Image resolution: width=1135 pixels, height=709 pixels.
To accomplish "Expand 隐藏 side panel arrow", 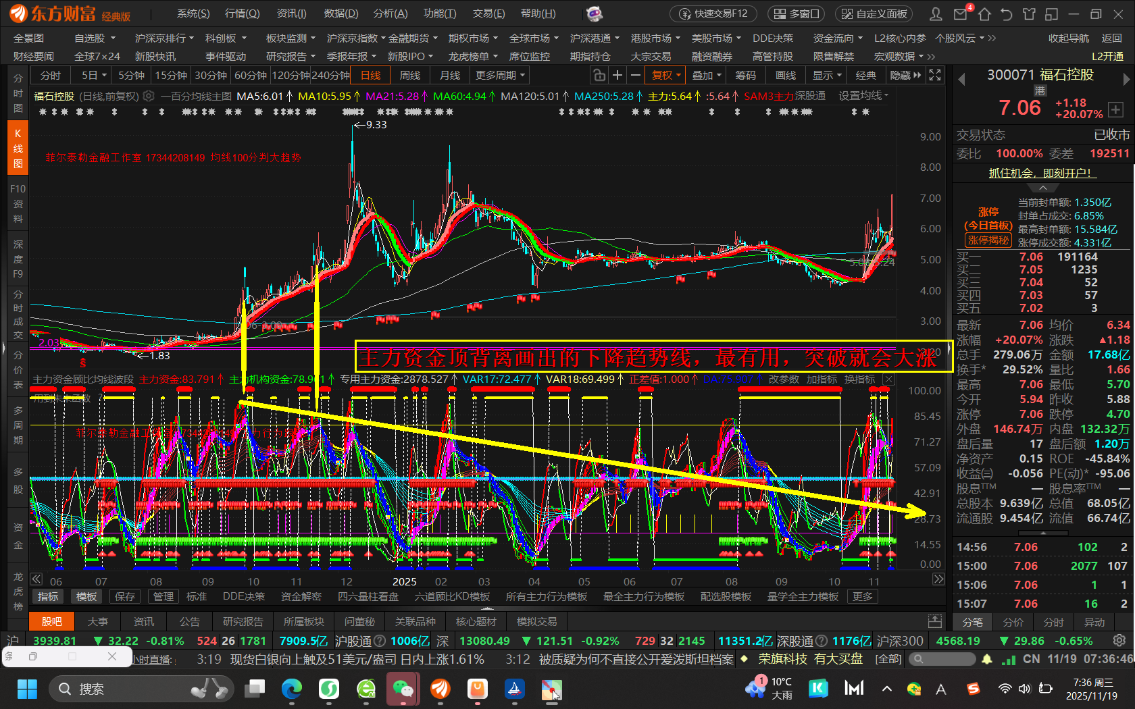I will pyautogui.click(x=906, y=75).
